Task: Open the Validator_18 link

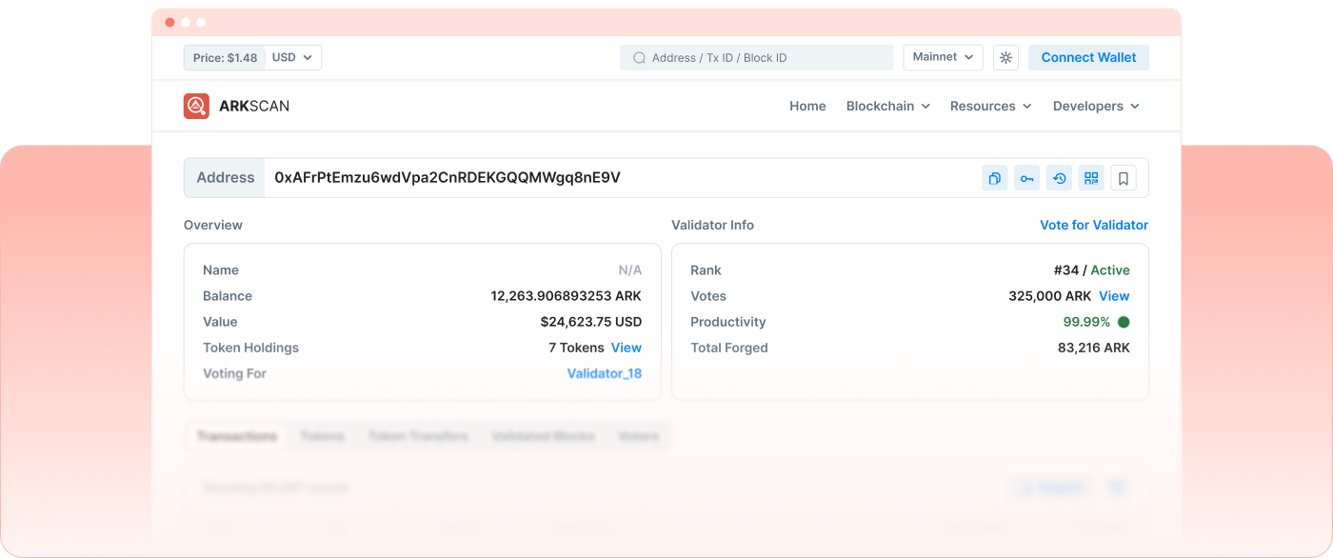Action: tap(604, 373)
